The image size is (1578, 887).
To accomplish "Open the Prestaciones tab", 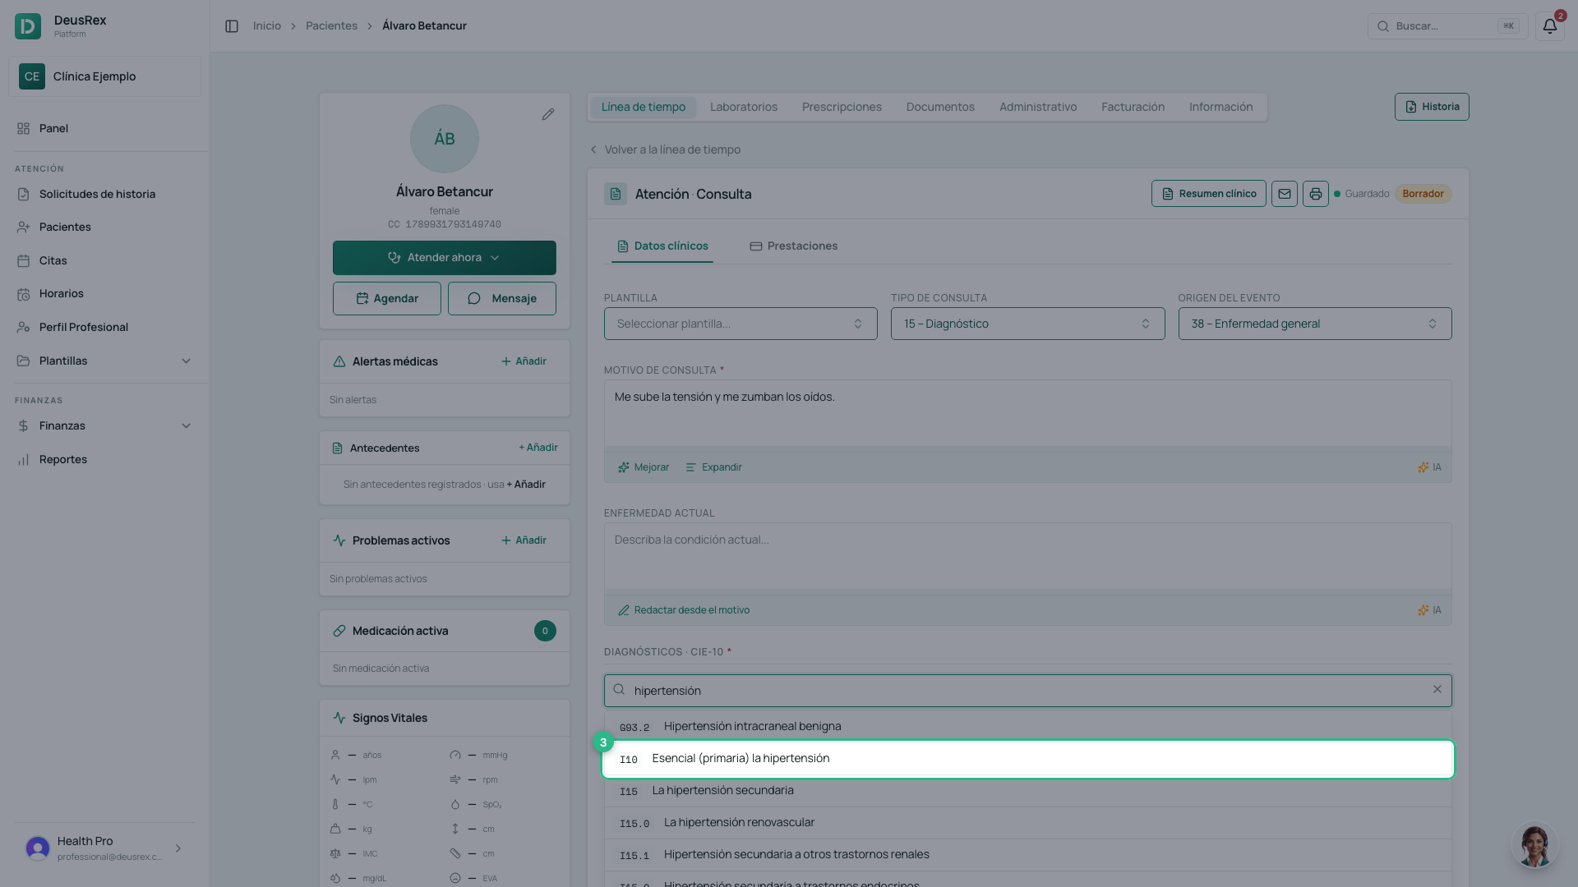I will (x=794, y=246).
